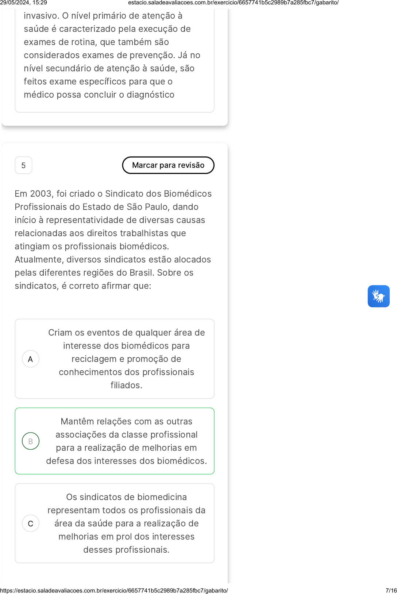Click text médico possa concluir o diagnóstico
The height and width of the screenshot is (594, 397).
pos(99,95)
